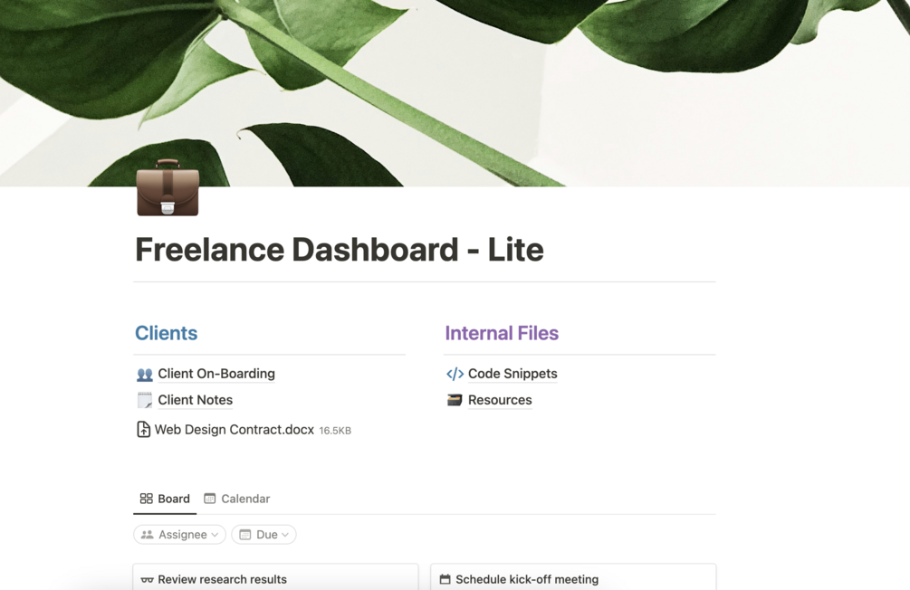Click the calendar icon in the Due filter chip
The height and width of the screenshot is (590, 910).
coord(246,534)
